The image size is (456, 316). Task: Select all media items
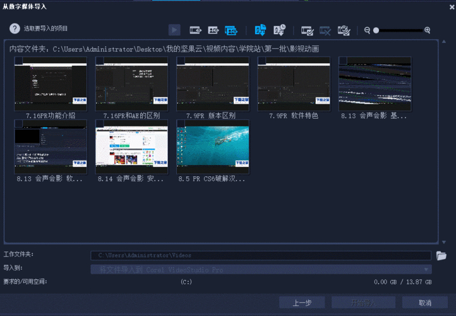click(307, 30)
